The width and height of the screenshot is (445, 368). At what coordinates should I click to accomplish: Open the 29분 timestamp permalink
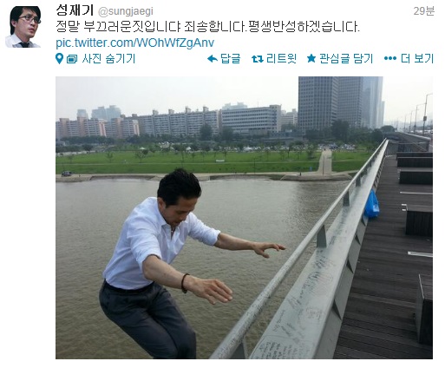click(423, 11)
